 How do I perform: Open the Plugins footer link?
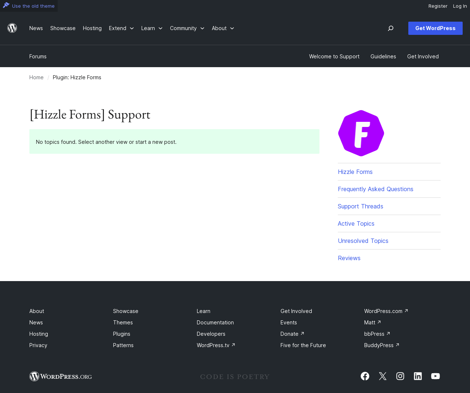pos(122,334)
